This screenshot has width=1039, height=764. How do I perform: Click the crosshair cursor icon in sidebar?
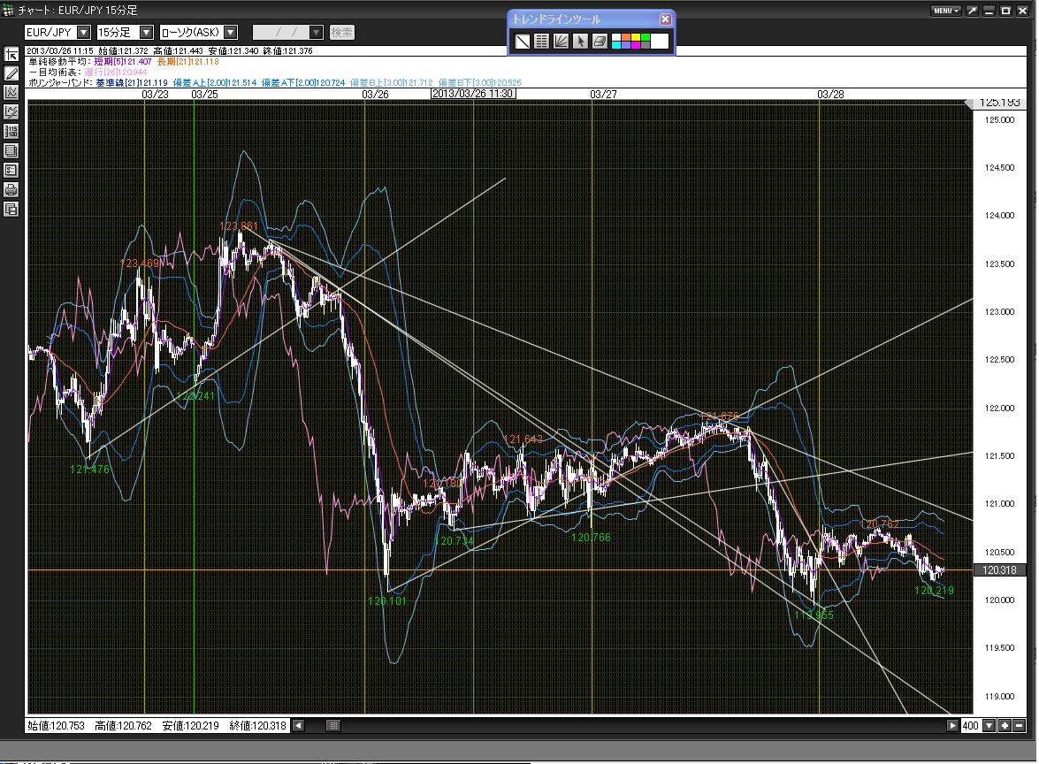pos(11,54)
